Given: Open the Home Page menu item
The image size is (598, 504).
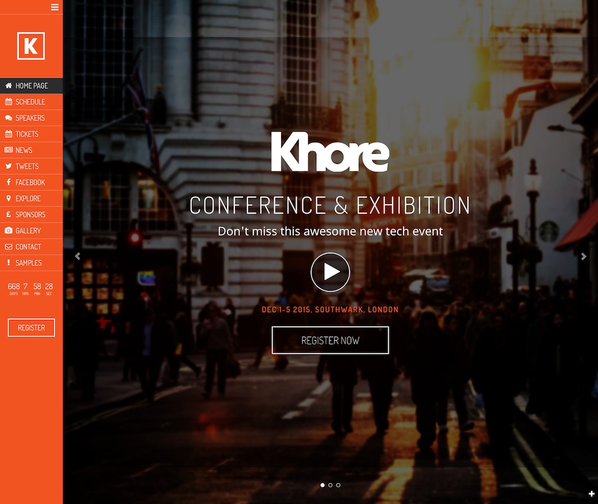Looking at the screenshot, I should click(x=31, y=86).
